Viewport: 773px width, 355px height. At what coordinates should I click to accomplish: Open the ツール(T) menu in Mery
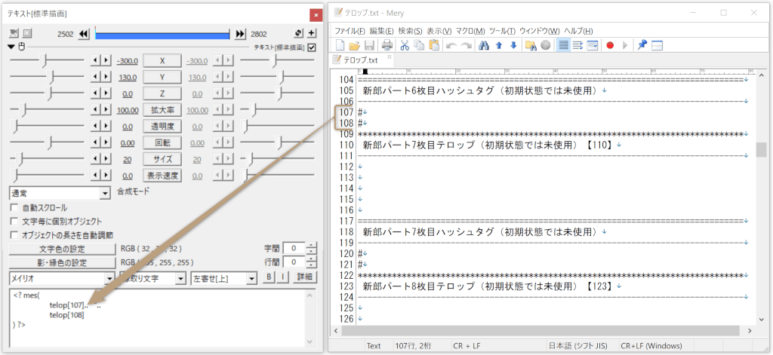pyautogui.click(x=502, y=31)
